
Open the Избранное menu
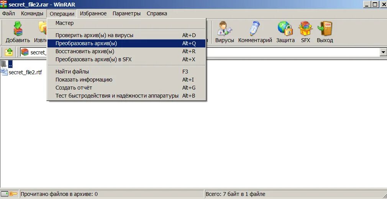click(x=93, y=13)
